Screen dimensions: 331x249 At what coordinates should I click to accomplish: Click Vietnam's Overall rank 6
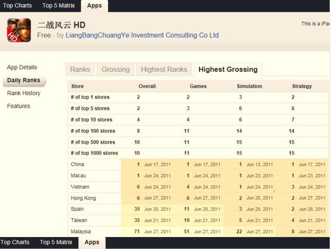(138, 187)
